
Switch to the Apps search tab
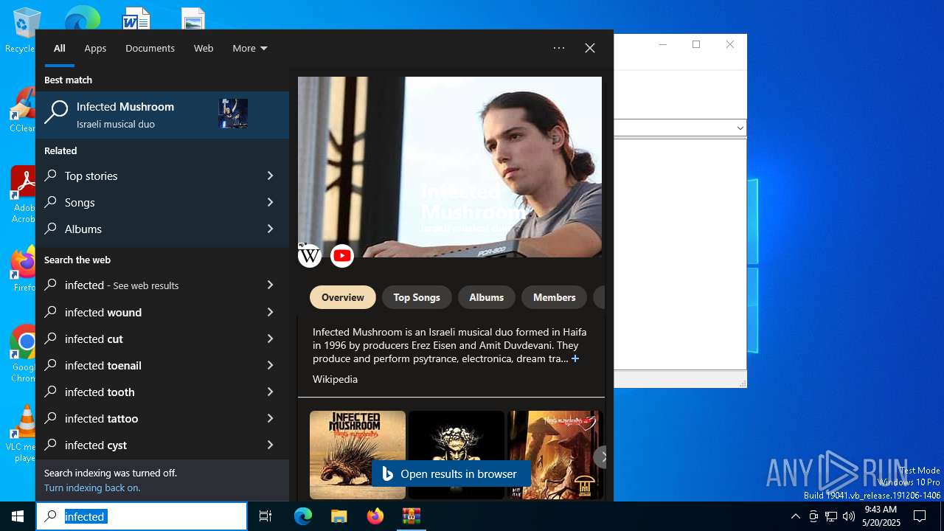coord(95,48)
